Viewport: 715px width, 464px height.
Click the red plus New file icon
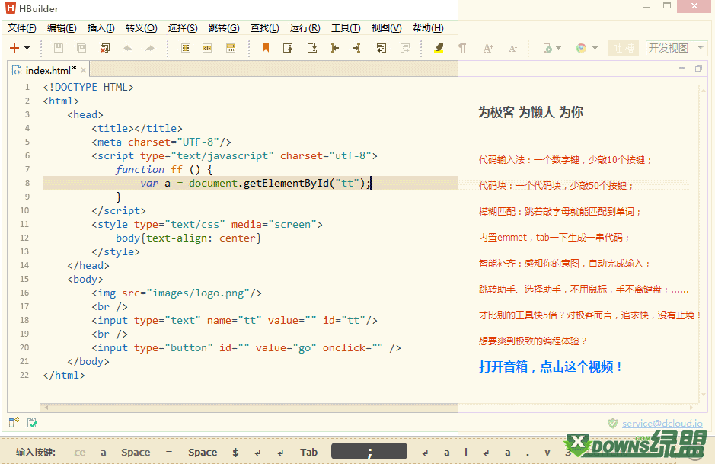[x=14, y=48]
